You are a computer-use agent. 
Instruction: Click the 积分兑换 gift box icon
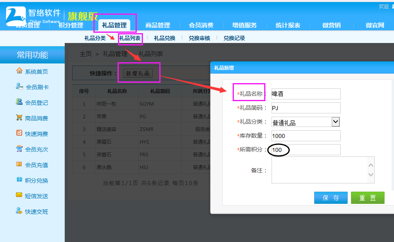19,180
